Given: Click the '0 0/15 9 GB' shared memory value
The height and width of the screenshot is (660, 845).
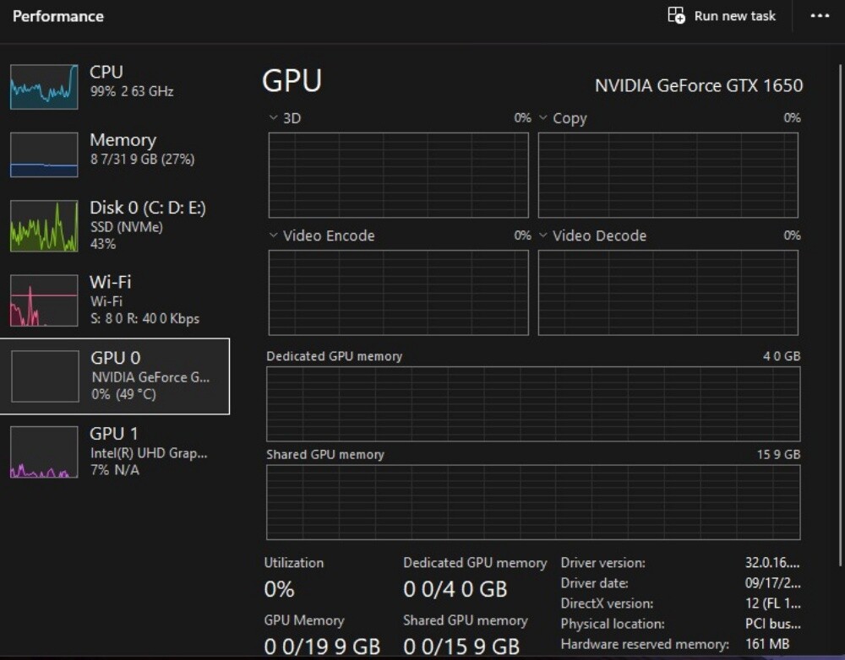Looking at the screenshot, I should [x=461, y=646].
